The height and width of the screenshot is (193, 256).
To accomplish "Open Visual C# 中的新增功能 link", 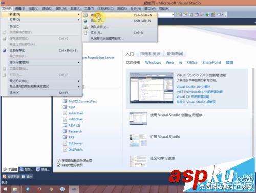I will 193,96.
